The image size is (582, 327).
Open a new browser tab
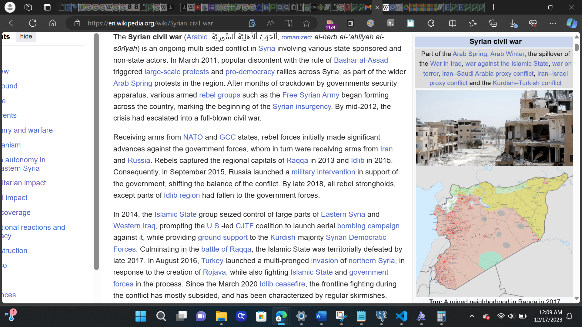coord(493,7)
